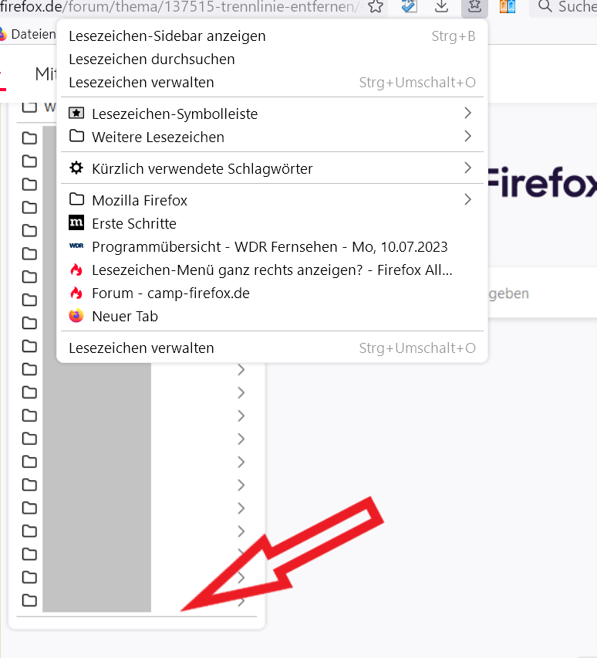Open the Downloads panel arrow icon
The height and width of the screenshot is (658, 597).
441,6
